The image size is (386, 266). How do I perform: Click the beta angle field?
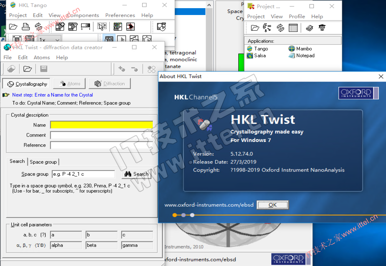click(102, 245)
